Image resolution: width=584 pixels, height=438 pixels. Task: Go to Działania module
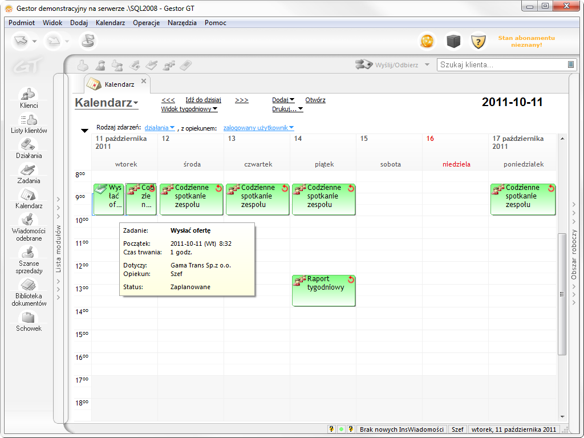(29, 148)
